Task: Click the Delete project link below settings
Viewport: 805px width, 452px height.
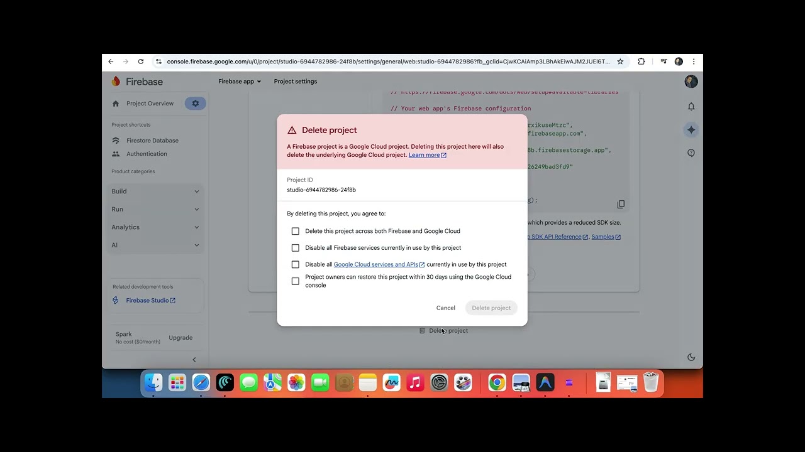Action: point(443,331)
